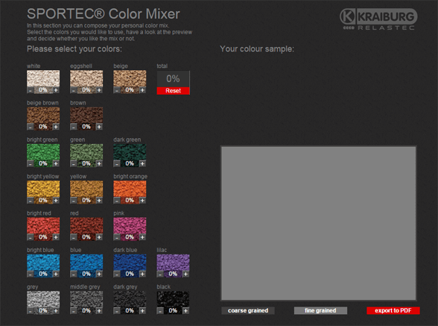Viewport: 438px width, 326px height.
Task: Increase bright blue with plus
Action: [x=56, y=274]
